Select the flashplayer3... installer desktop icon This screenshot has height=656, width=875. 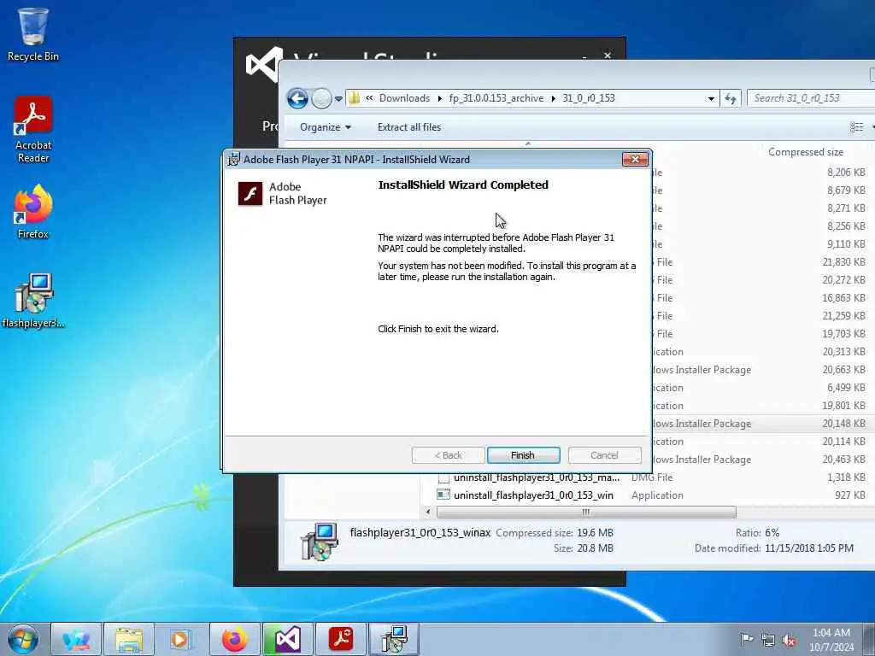(33, 302)
